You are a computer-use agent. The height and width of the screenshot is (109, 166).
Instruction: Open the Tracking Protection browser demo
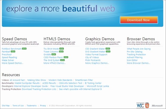point(136,54)
